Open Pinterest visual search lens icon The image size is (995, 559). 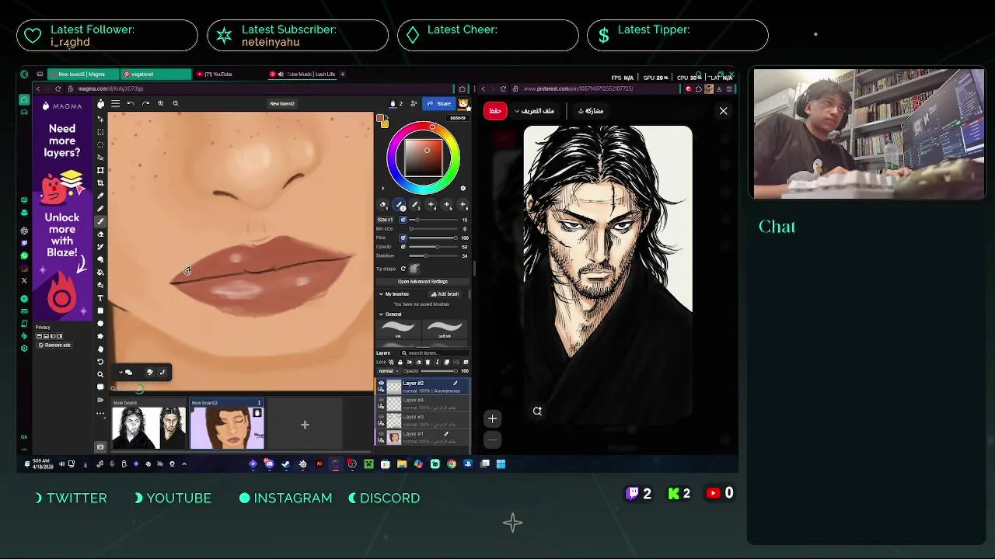(537, 411)
